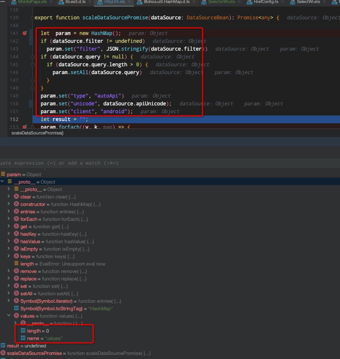Click apiUnicode property on line 150

pyautogui.click(x=151, y=104)
